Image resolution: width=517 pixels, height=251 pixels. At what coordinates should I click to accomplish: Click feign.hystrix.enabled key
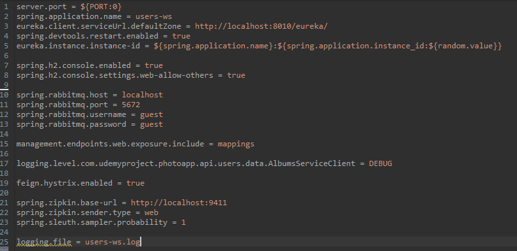[65, 183]
